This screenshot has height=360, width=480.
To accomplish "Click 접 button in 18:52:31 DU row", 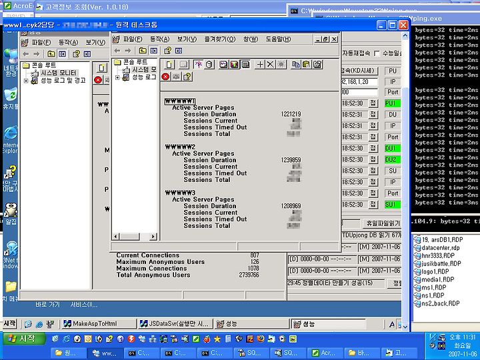I will [x=373, y=114].
